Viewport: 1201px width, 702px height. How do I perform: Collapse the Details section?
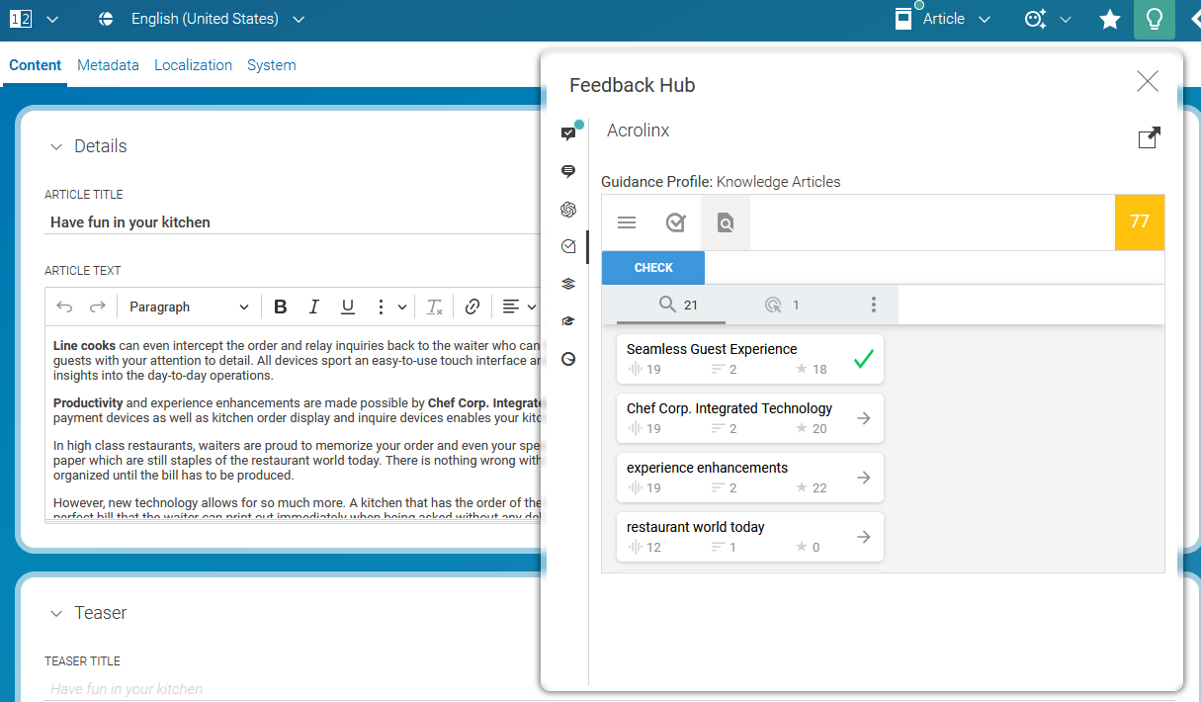click(x=56, y=145)
